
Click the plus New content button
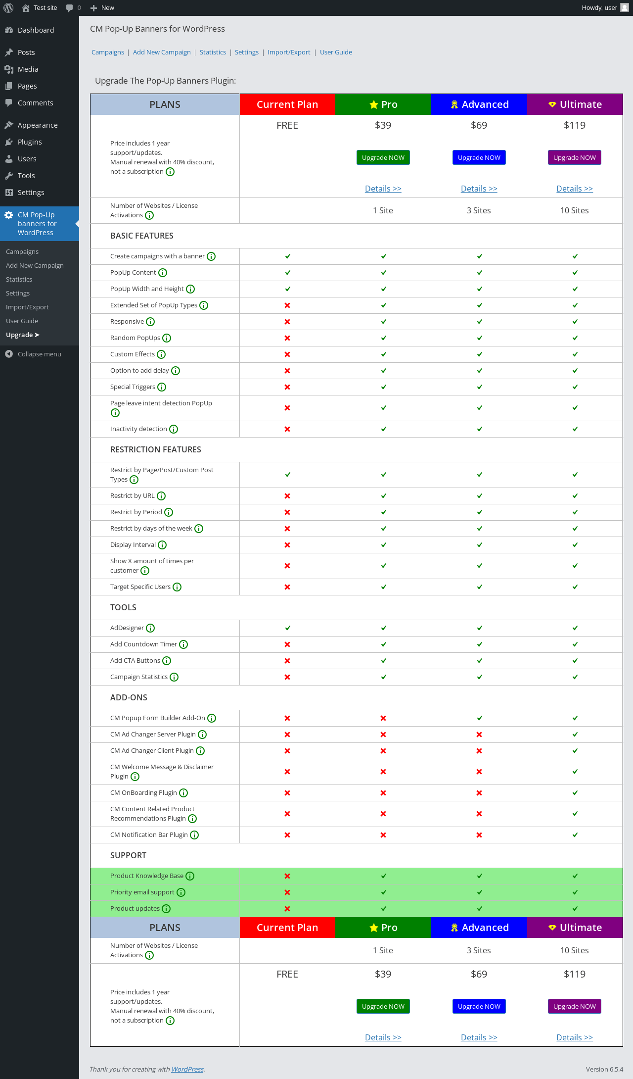click(x=102, y=8)
